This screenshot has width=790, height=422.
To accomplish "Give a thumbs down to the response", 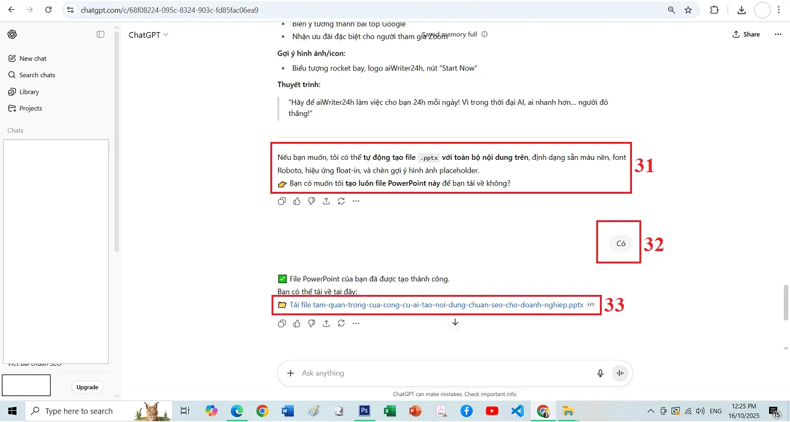I will click(312, 323).
